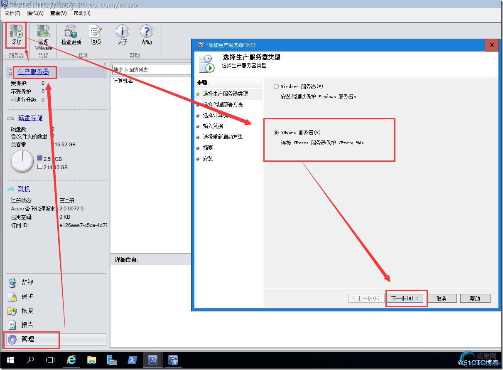The width and height of the screenshot is (503, 370).
Task: Open taskbar search magnifier
Action: [30, 360]
